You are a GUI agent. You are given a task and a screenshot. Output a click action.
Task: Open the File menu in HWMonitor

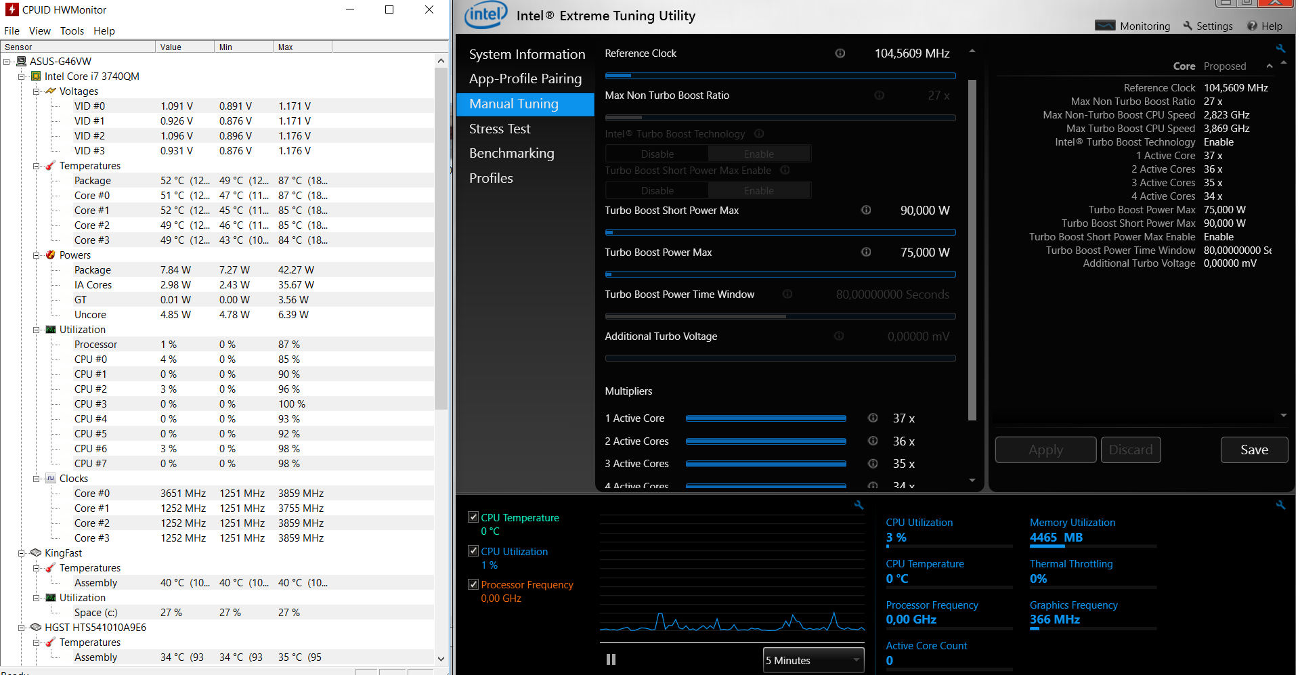tap(12, 30)
